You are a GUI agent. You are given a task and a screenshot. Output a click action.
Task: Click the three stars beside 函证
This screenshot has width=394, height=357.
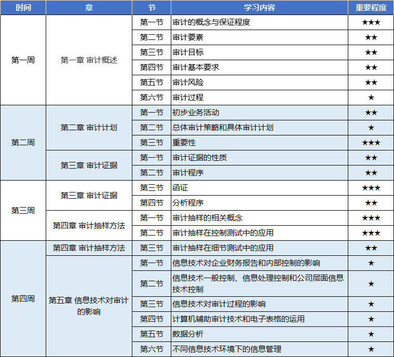pyautogui.click(x=371, y=188)
